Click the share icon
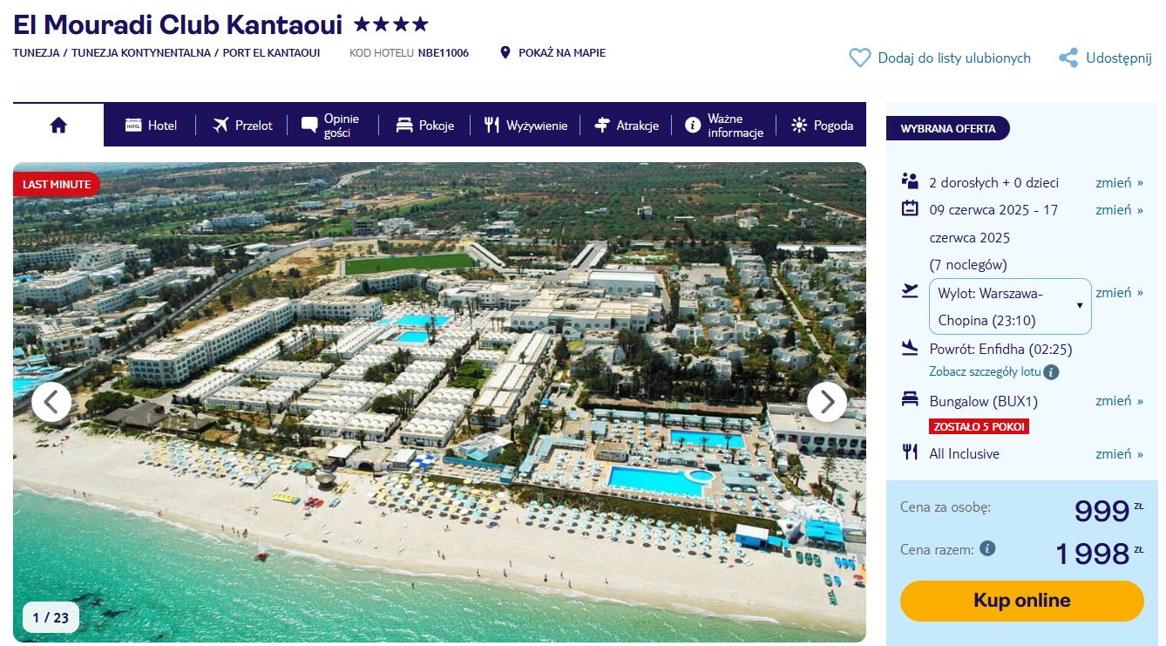Image resolution: width=1166 pixels, height=646 pixels. coord(1068,58)
